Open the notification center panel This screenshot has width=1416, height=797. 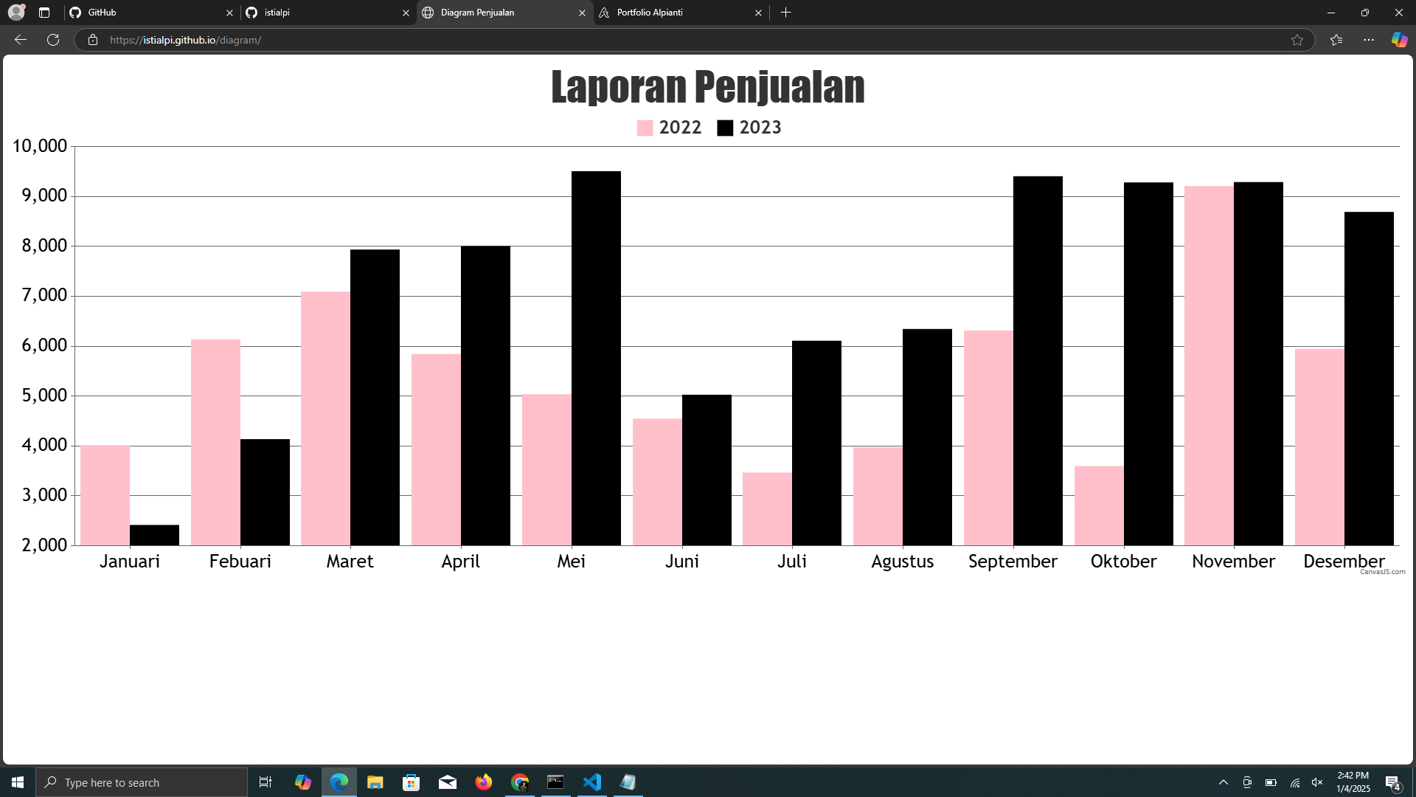click(x=1392, y=782)
